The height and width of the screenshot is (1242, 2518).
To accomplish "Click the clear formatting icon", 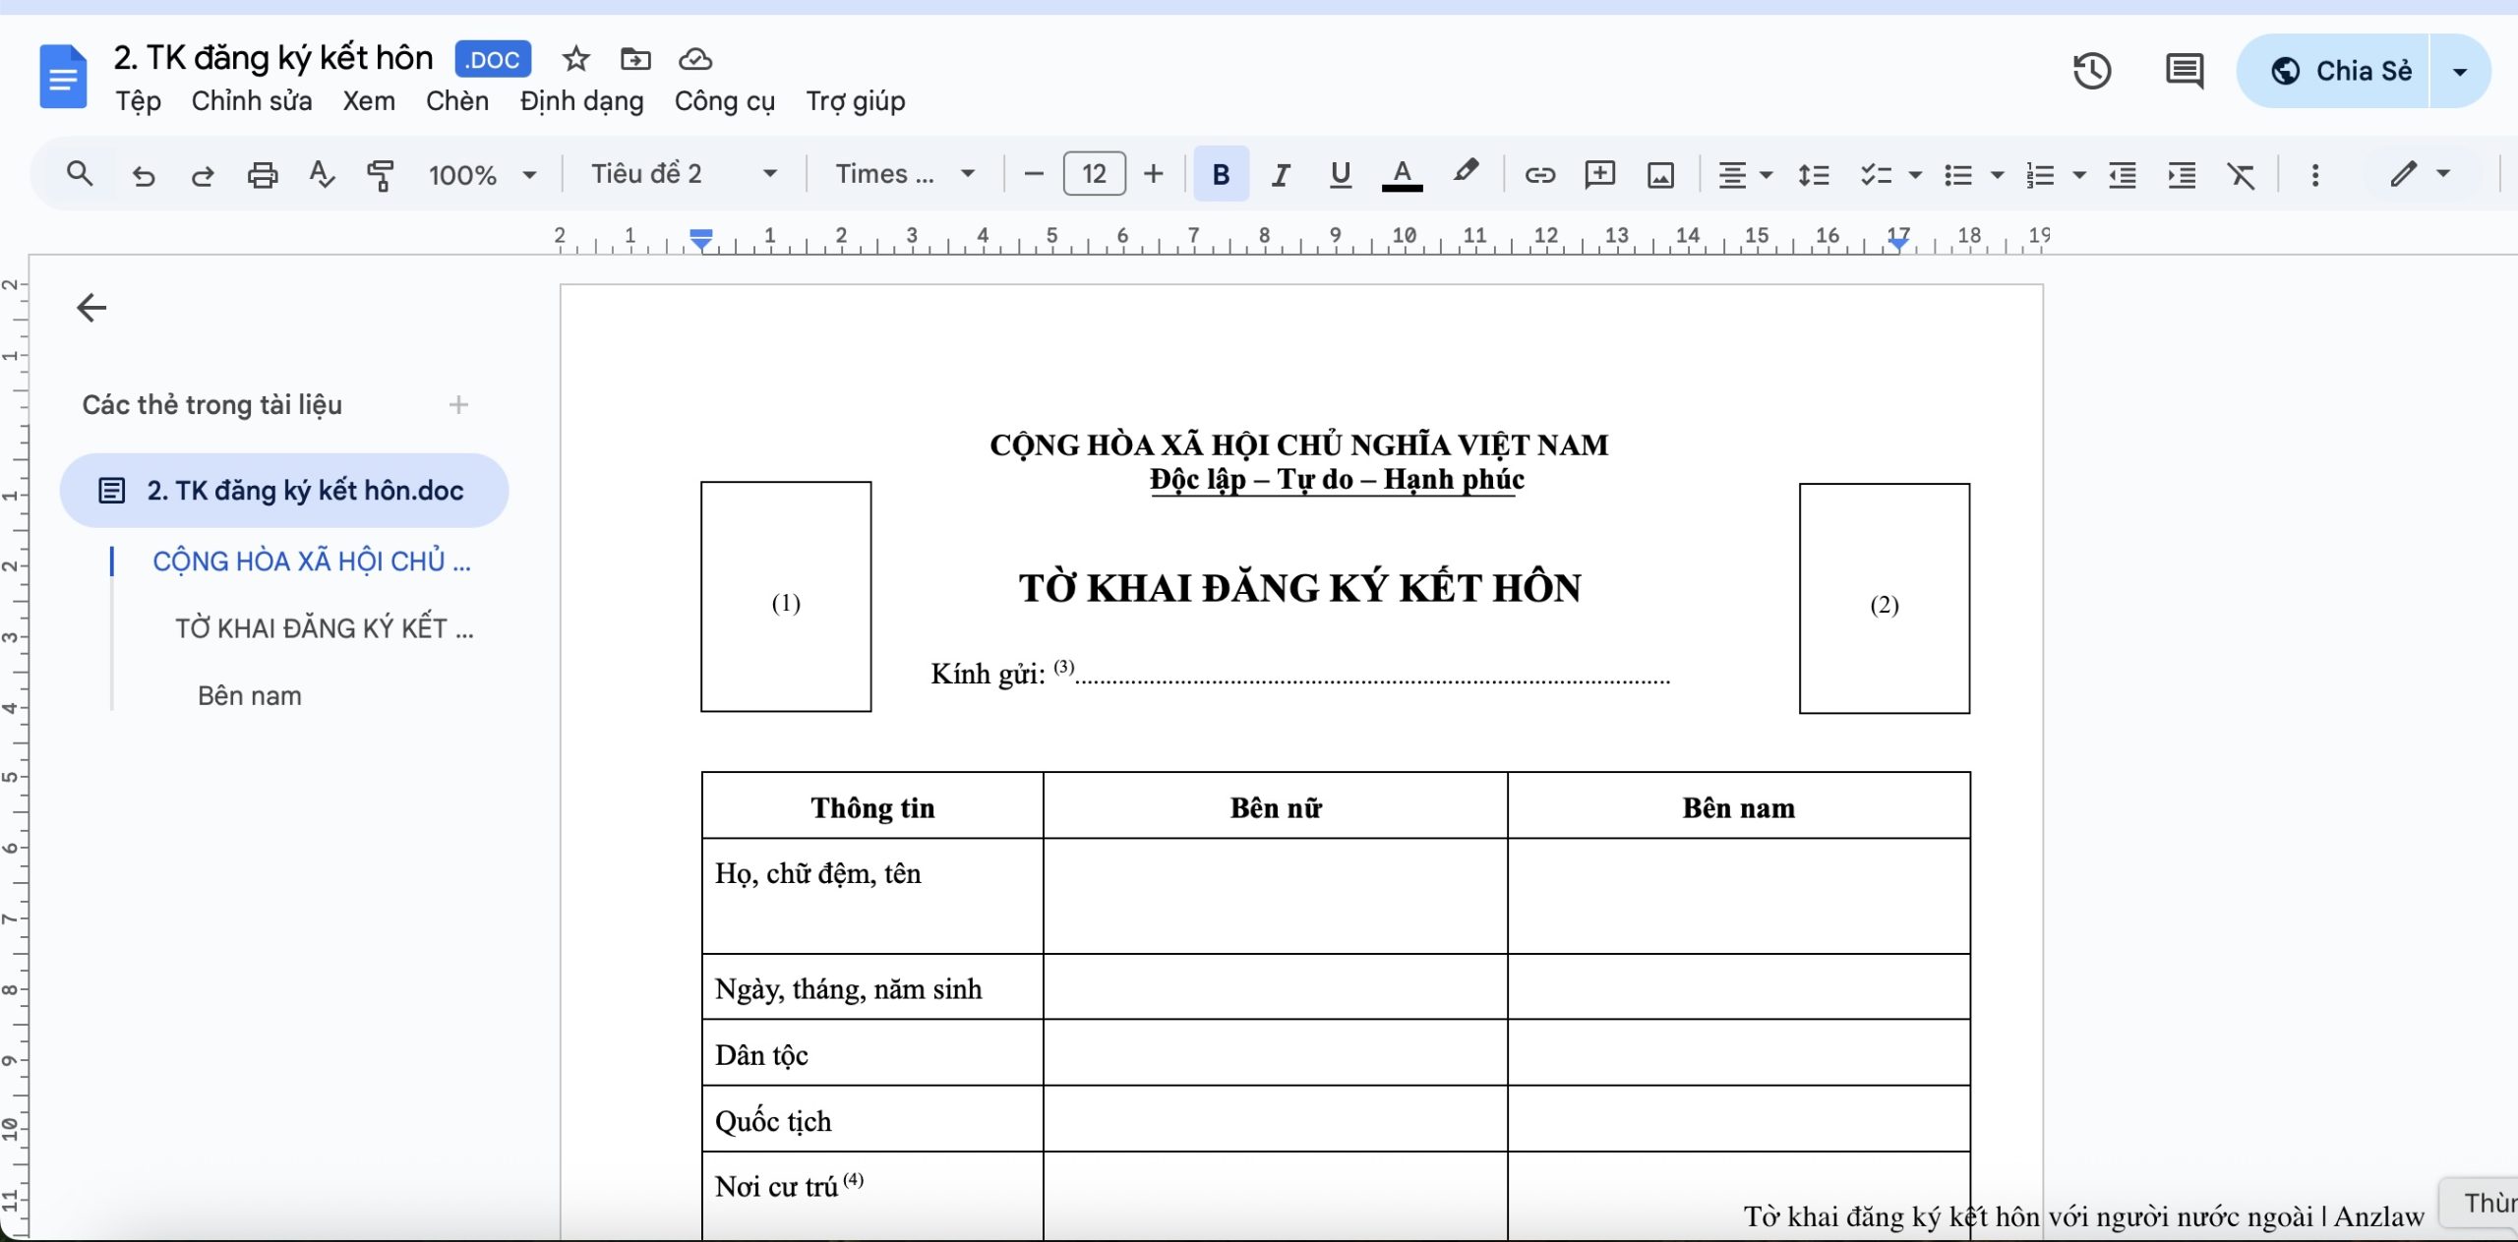I will [2241, 175].
